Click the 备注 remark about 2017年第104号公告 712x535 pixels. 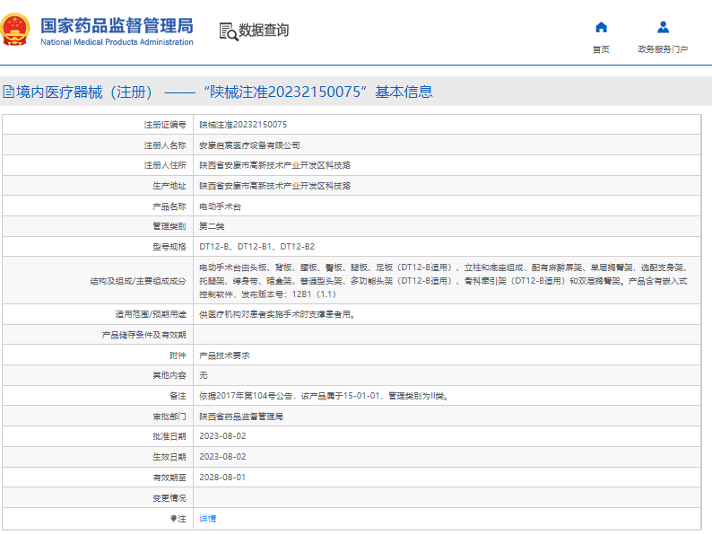click(324, 396)
